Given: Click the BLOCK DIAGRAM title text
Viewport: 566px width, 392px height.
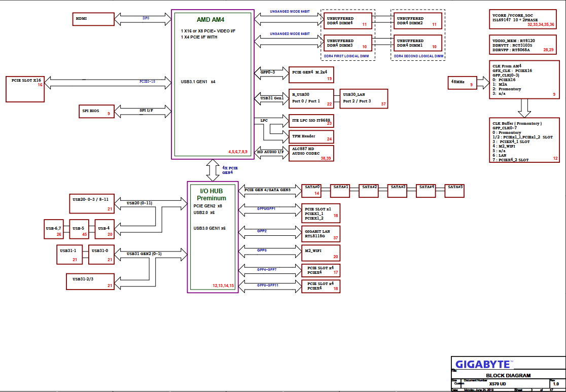Looking at the screenshot, I should click(508, 375).
